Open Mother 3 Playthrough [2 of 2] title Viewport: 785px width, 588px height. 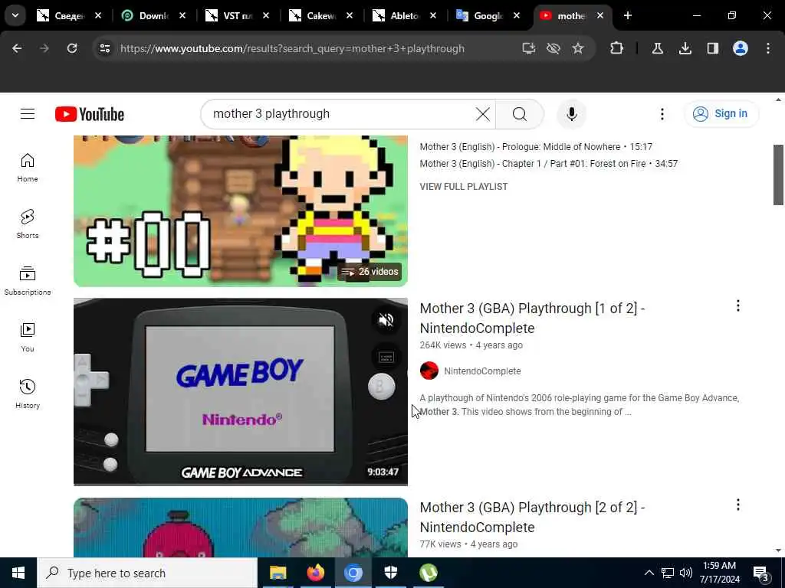[532, 517]
